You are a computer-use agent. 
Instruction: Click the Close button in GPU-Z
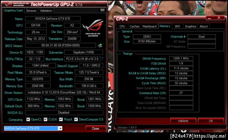(95, 128)
